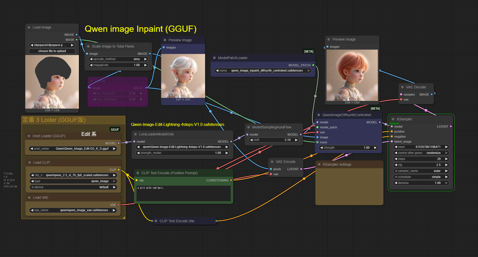Collapse the KSampler node using its title dot
The width and height of the screenshot is (478, 257).
coord(393,119)
